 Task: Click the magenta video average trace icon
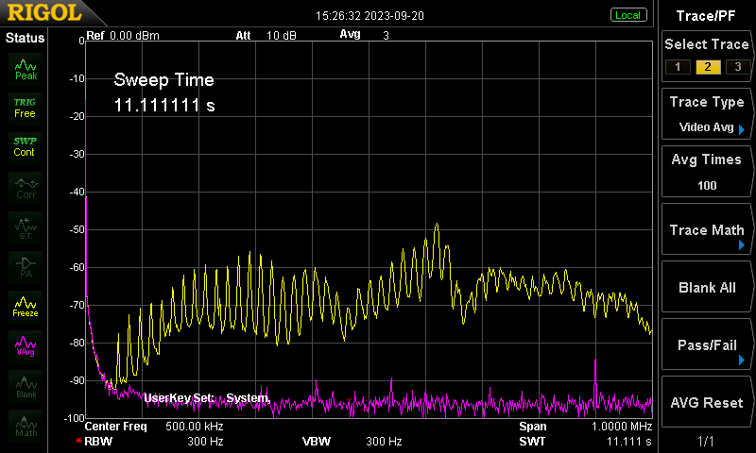[x=26, y=346]
